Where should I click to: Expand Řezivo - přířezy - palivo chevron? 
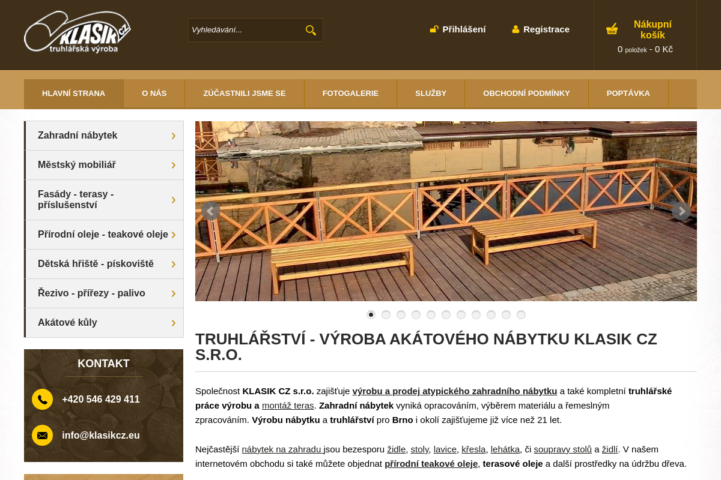click(x=174, y=293)
